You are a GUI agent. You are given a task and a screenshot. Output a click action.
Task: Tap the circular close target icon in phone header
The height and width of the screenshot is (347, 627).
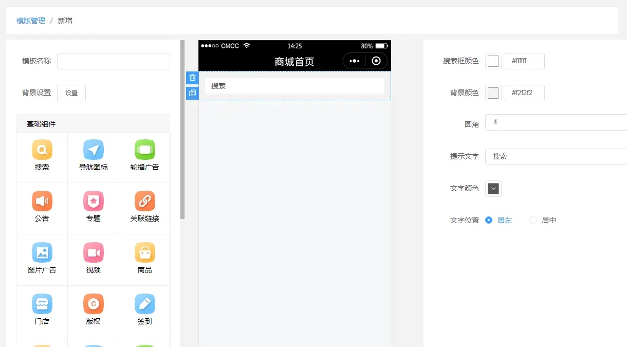(376, 61)
